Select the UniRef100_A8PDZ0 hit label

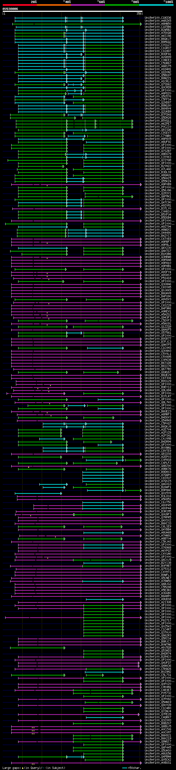pyautogui.click(x=158, y=94)
